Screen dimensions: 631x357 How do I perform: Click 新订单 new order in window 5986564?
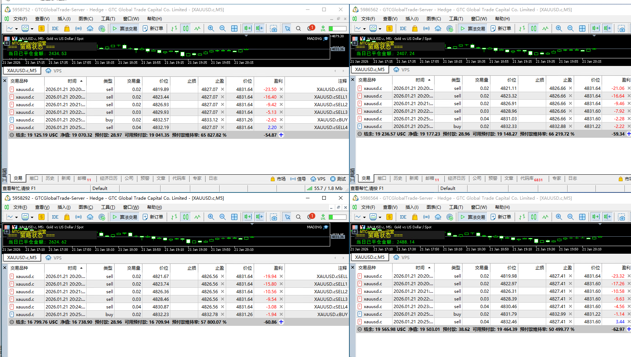(501, 217)
